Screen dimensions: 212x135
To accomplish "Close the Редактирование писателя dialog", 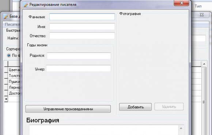I will (x=181, y=3).
